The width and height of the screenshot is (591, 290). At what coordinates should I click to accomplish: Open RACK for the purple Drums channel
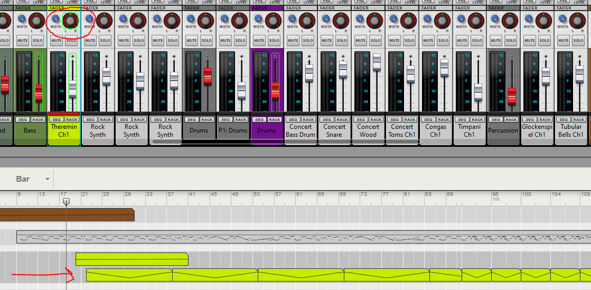[274, 120]
